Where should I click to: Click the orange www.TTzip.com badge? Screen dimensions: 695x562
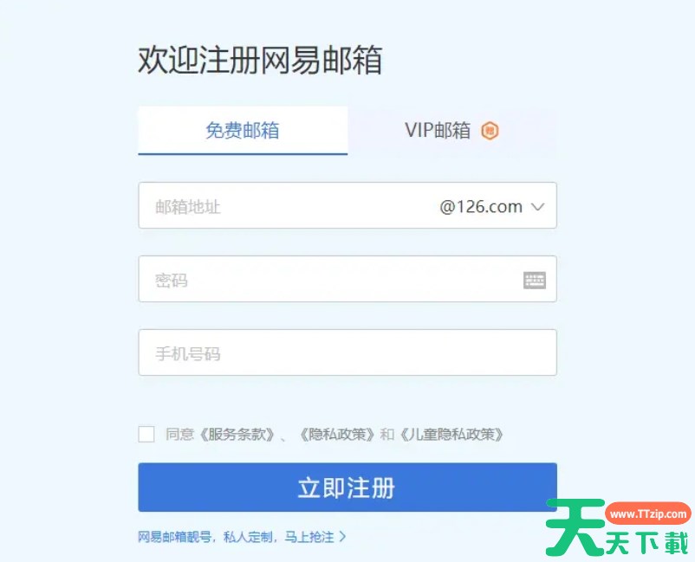tap(648, 514)
